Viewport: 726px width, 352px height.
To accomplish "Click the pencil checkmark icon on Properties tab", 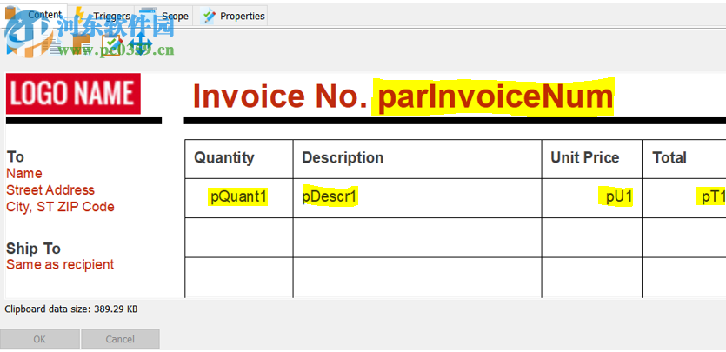I will [x=210, y=17].
